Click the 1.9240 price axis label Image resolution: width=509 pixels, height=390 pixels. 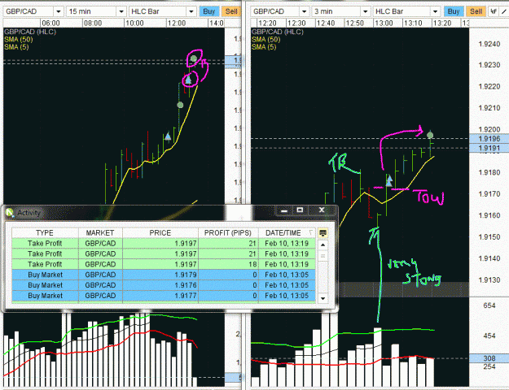click(x=489, y=44)
